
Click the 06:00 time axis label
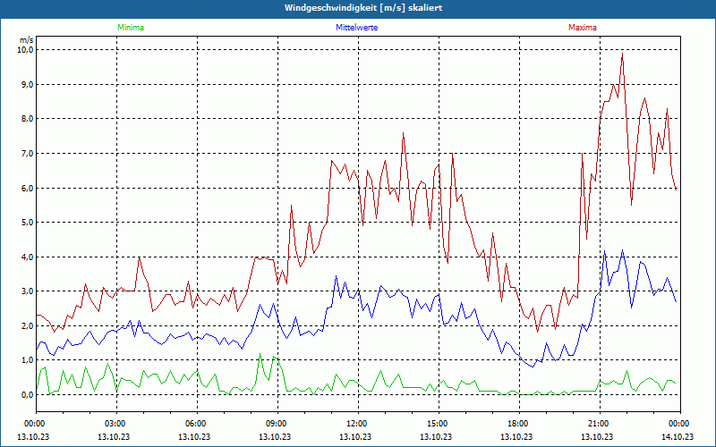(x=197, y=424)
